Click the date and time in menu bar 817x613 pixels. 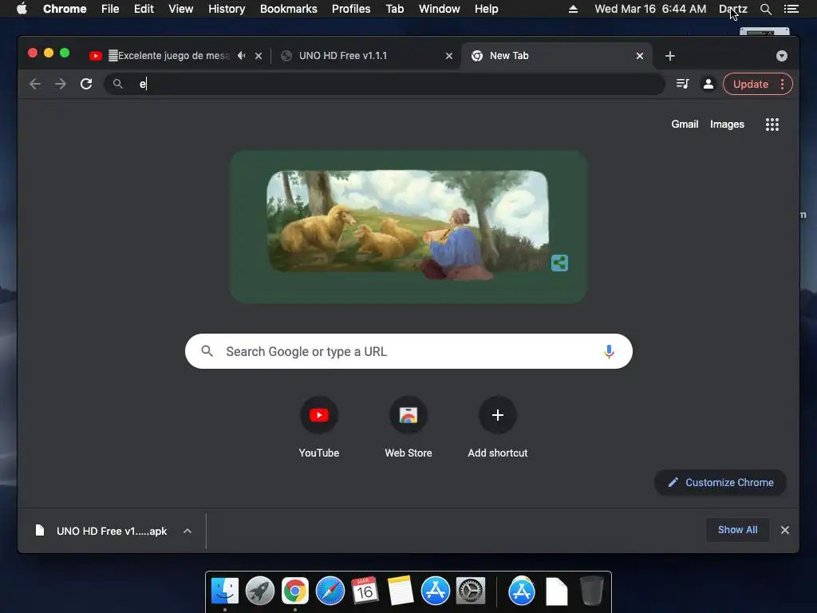[x=650, y=9]
